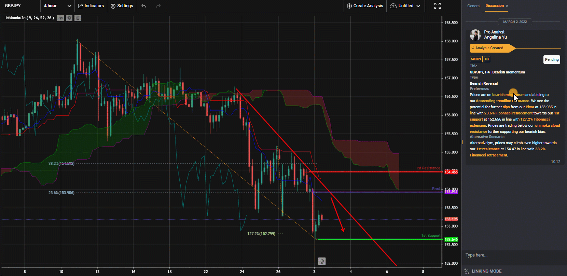Screen dimensions: 567x276
Task: Expand the 4 hour timeframe dropdown
Action: 57,6
